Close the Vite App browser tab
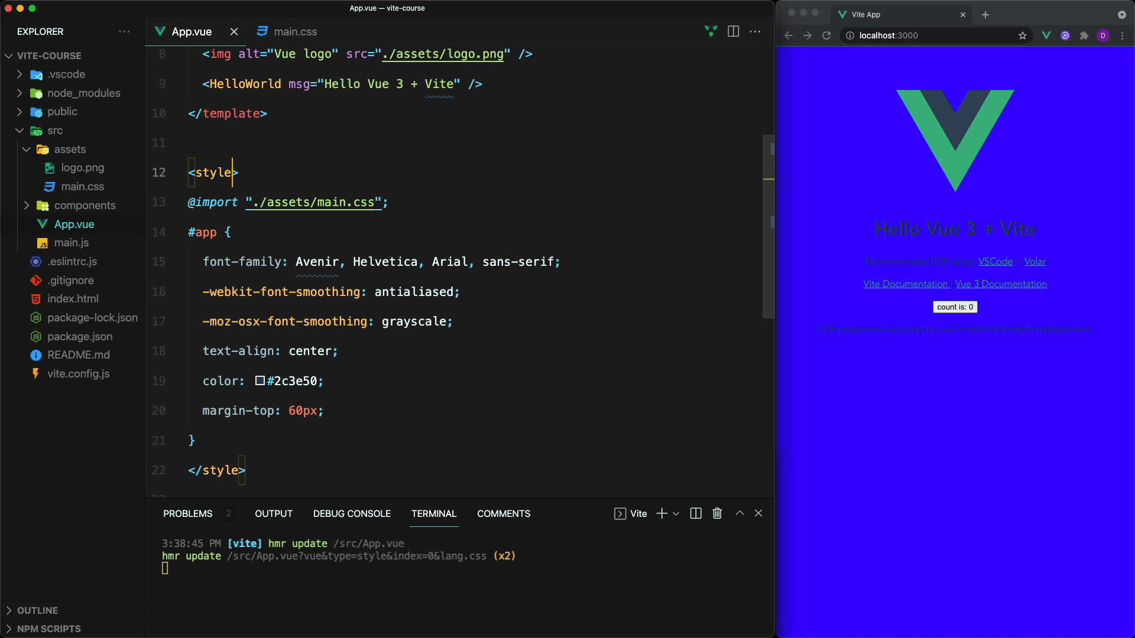The image size is (1135, 638). [963, 15]
